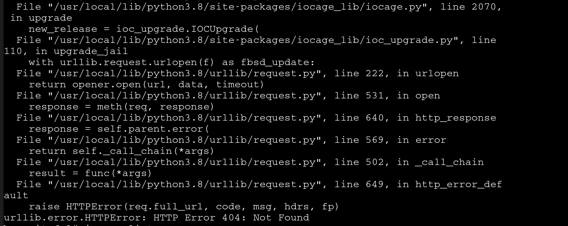Viewport: 568px width, 226px height.
Task: Click 'in upgrade' on the second line
Action: click(41, 18)
